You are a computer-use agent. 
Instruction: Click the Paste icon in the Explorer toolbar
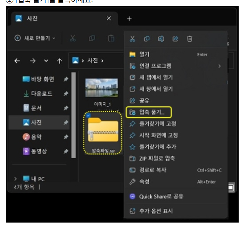(111, 38)
